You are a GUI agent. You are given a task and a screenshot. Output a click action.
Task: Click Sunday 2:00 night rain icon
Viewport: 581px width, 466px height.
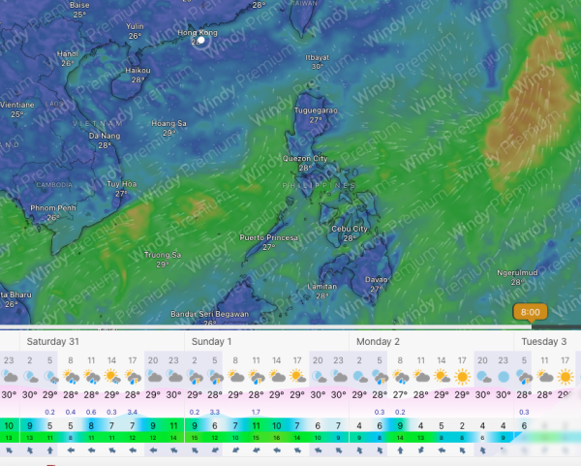pyautogui.click(x=195, y=375)
